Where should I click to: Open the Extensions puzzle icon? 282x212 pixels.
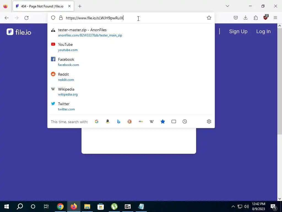(x=256, y=18)
